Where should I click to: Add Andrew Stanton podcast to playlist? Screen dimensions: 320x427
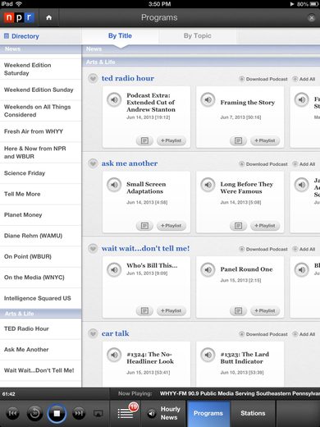point(171,140)
